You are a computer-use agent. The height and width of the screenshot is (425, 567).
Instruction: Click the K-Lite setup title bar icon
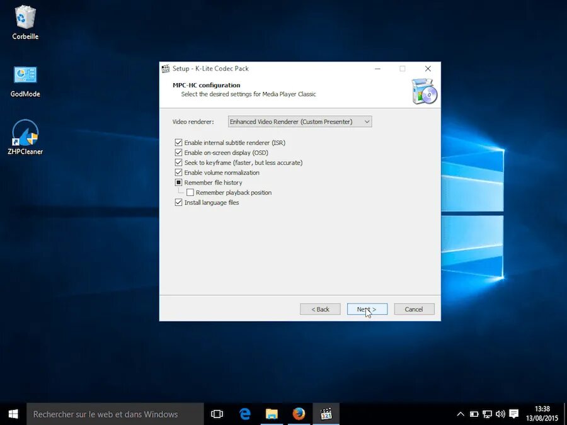pyautogui.click(x=166, y=69)
